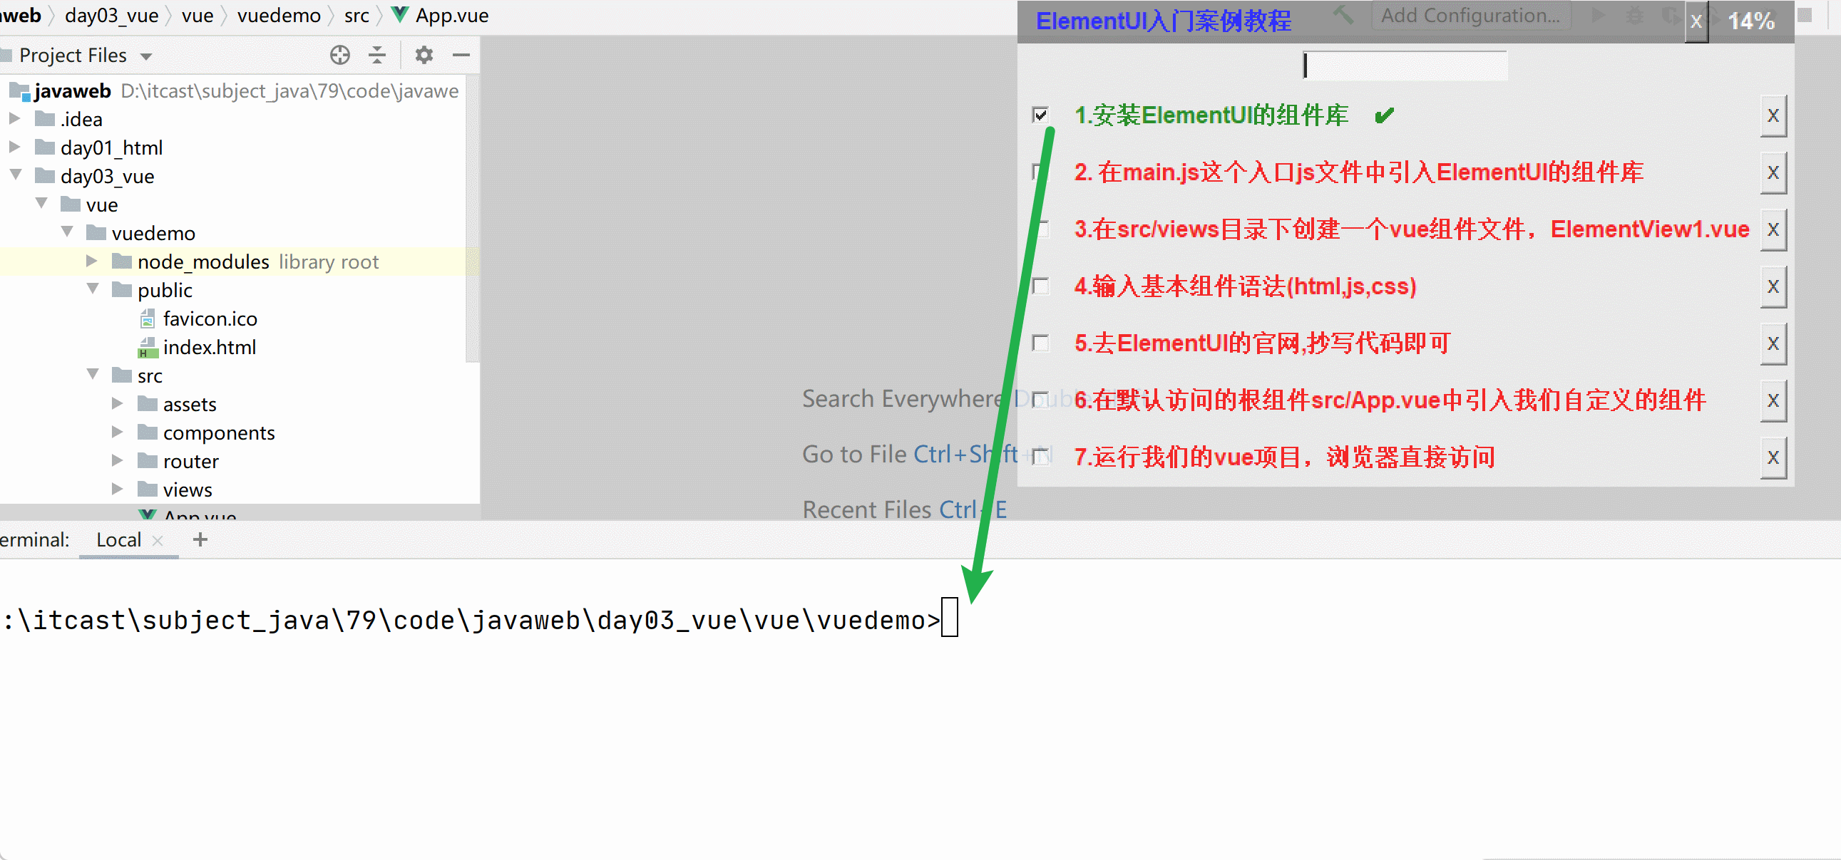Click the collapse all icon in Project panel
Image resolution: width=1841 pixels, height=860 pixels.
[x=377, y=55]
